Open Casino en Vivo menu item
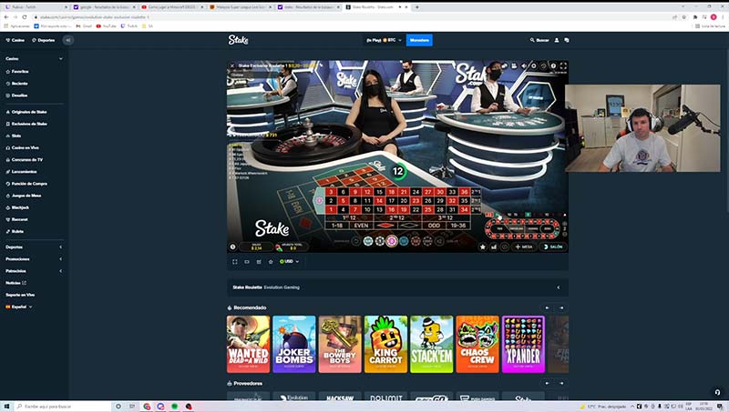 [x=24, y=147]
